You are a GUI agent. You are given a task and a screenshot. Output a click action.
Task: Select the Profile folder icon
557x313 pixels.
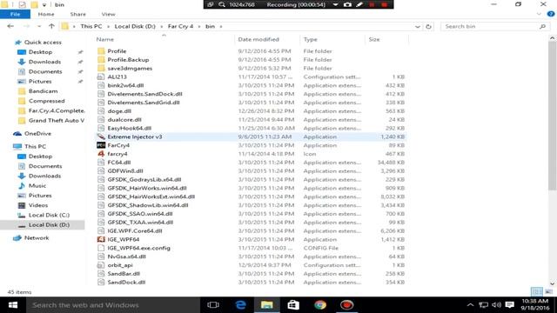point(101,51)
